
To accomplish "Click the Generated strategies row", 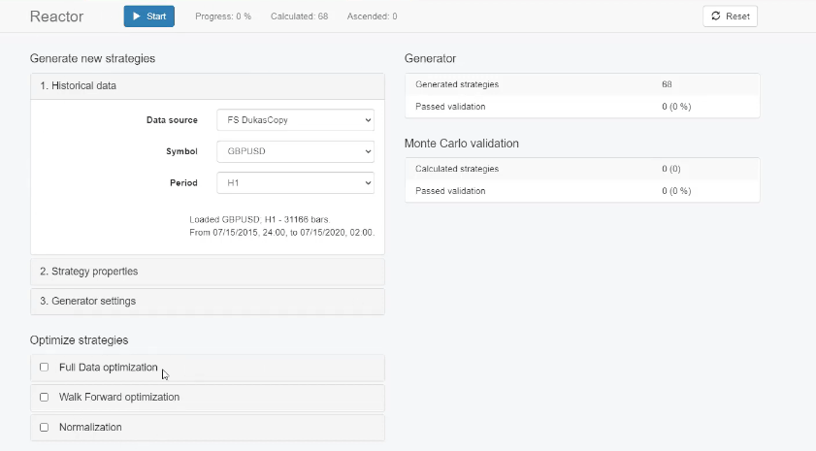I will (581, 85).
